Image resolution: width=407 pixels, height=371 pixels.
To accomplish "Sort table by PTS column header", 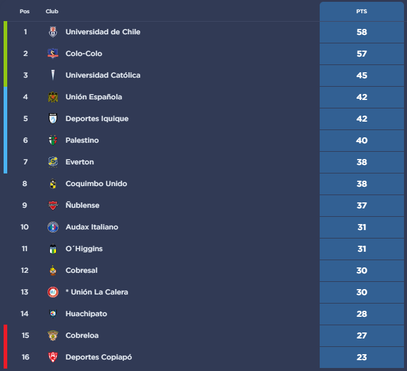I will [361, 11].
